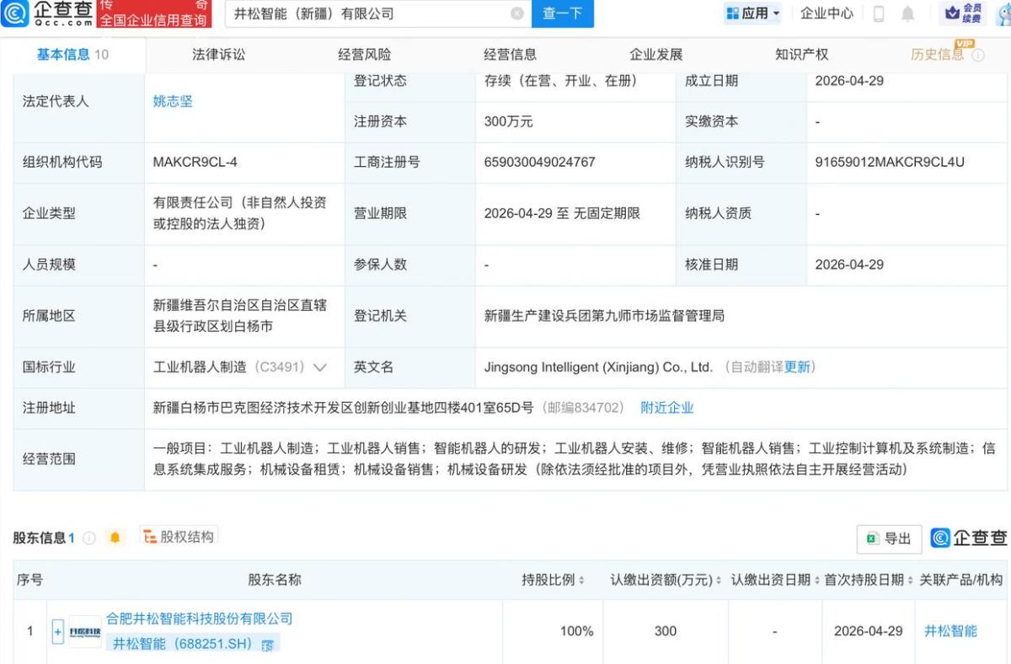The width and height of the screenshot is (1011, 664).
Task: Open the 股权结构 button
Action: tap(179, 537)
